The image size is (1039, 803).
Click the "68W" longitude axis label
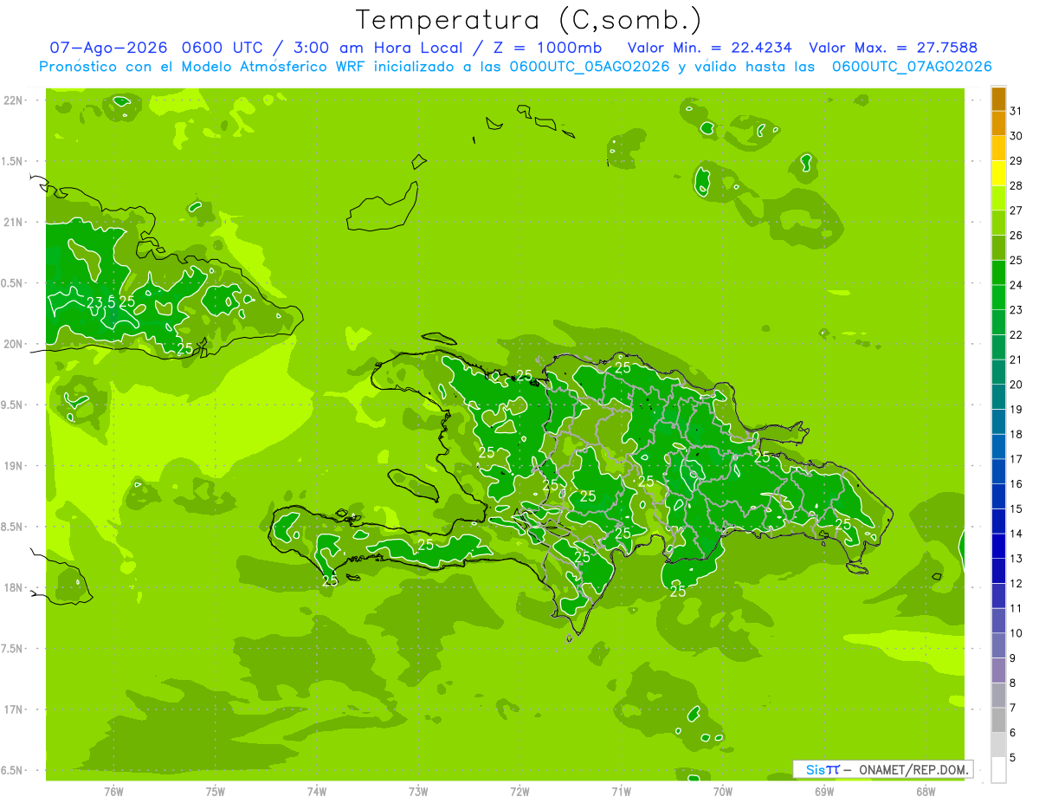pyautogui.click(x=926, y=792)
